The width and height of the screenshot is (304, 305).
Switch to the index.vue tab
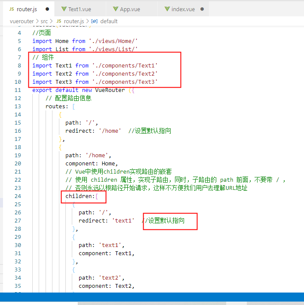[x=183, y=9]
